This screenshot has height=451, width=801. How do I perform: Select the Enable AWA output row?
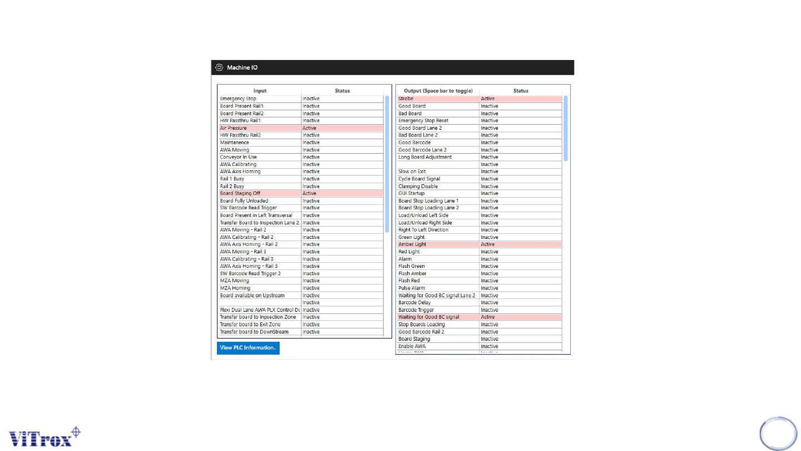(x=479, y=346)
